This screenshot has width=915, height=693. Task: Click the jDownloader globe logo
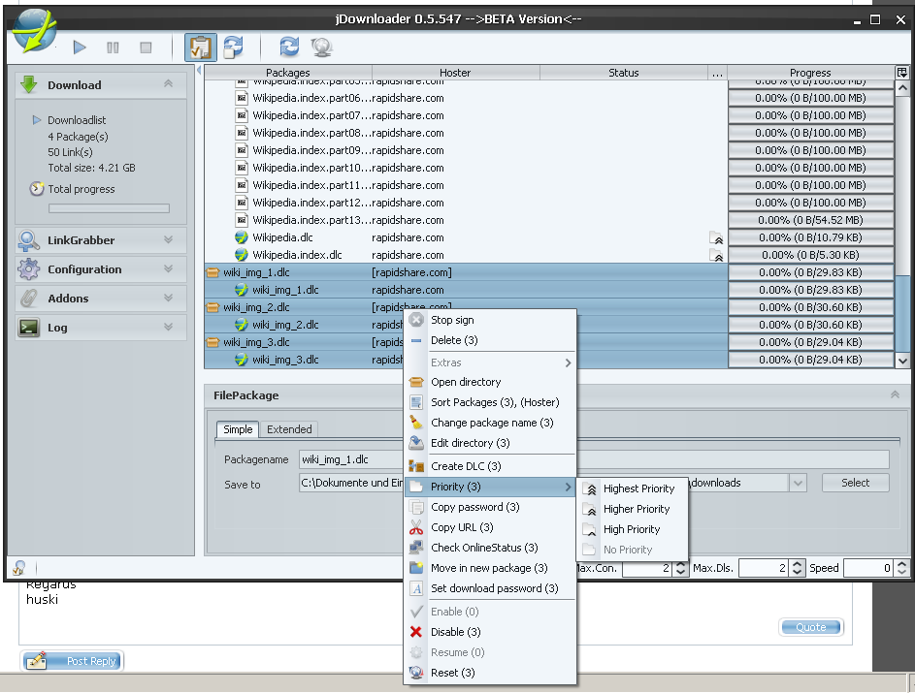[x=34, y=30]
